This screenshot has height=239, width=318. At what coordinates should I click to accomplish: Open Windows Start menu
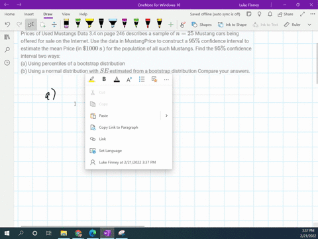click(x=7, y=233)
